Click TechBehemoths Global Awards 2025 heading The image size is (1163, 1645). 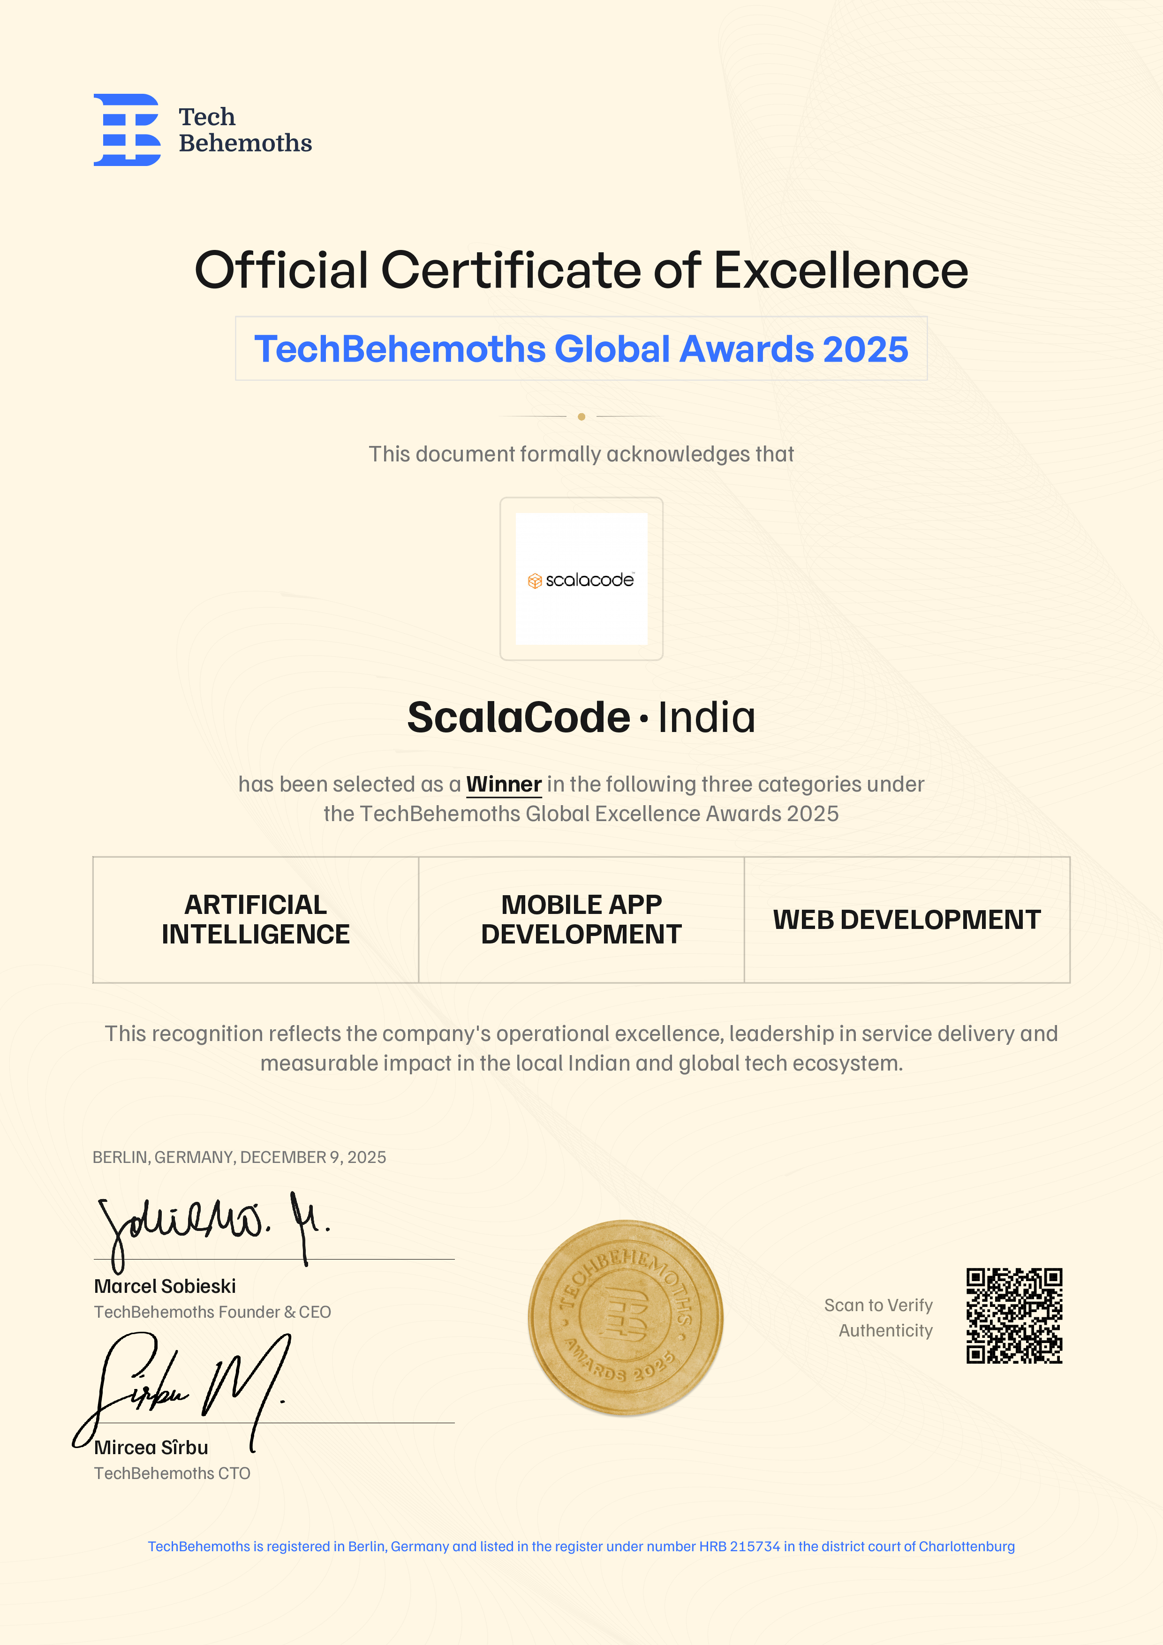point(581,349)
